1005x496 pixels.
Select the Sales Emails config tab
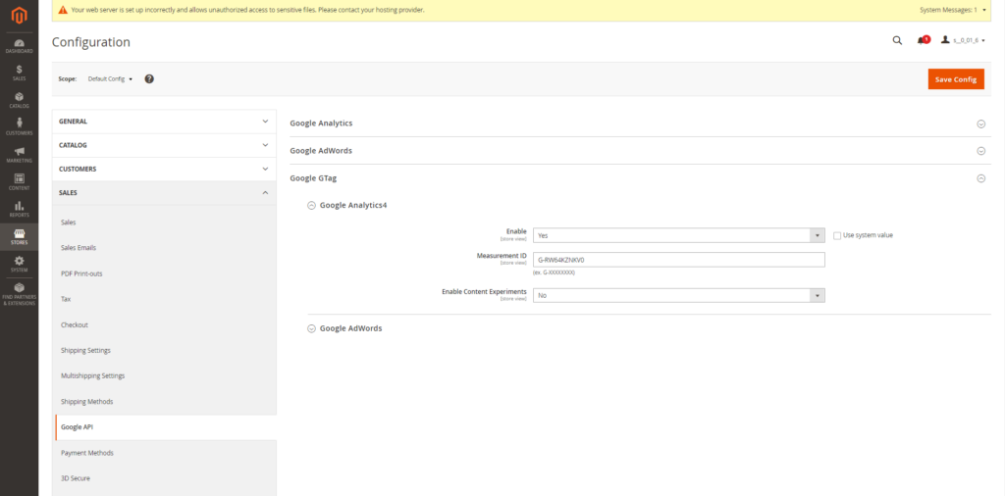click(x=165, y=248)
